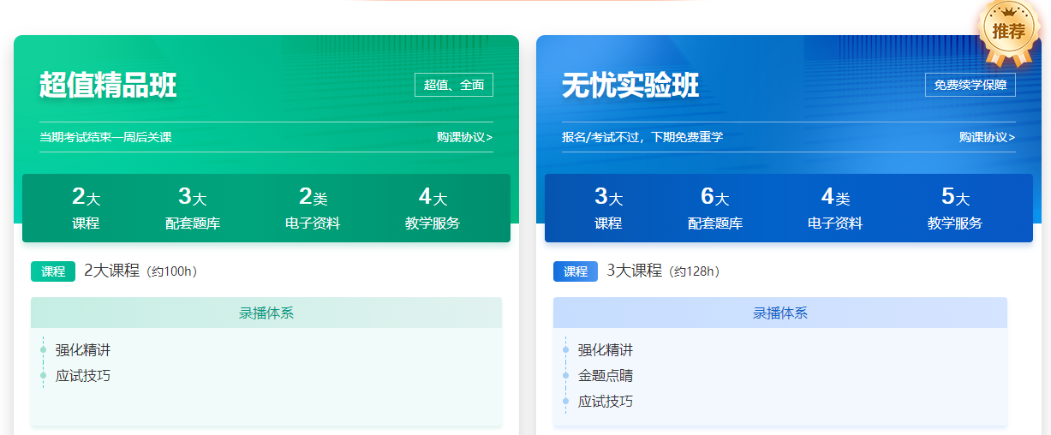1051x435 pixels.
Task: Open 购课协议 link in 超值精品班 card
Action: [464, 137]
